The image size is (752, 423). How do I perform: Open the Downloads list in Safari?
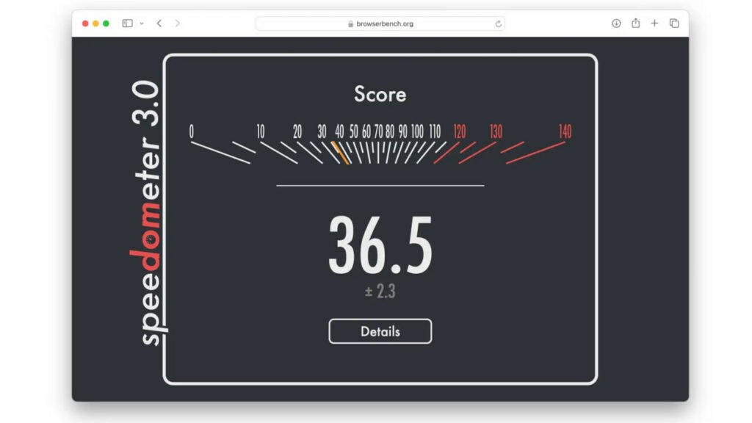coord(616,23)
